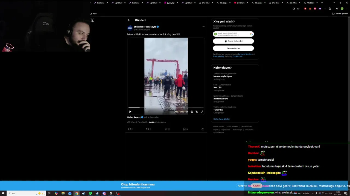Click Hesap oluştur button
This screenshot has width=350, height=196.
pyautogui.click(x=233, y=48)
